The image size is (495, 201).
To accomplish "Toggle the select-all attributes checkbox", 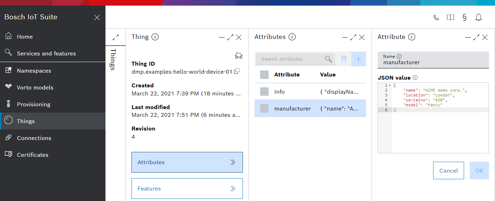I will coord(264,75).
